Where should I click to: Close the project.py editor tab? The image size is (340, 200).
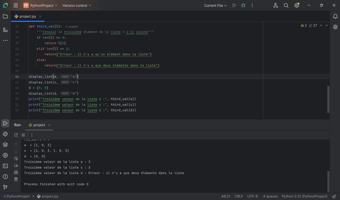tap(40, 16)
